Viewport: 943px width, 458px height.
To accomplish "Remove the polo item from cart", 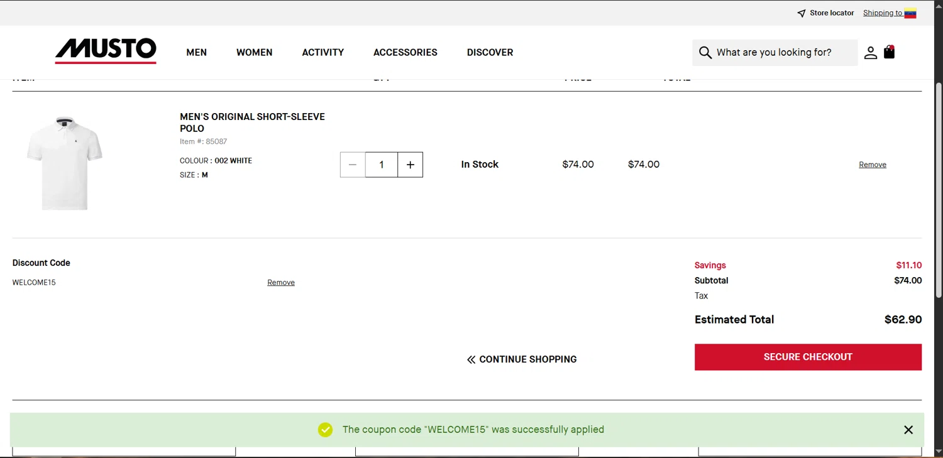I will pos(873,165).
